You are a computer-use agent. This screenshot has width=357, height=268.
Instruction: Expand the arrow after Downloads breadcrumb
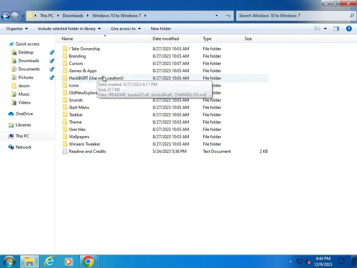point(88,15)
